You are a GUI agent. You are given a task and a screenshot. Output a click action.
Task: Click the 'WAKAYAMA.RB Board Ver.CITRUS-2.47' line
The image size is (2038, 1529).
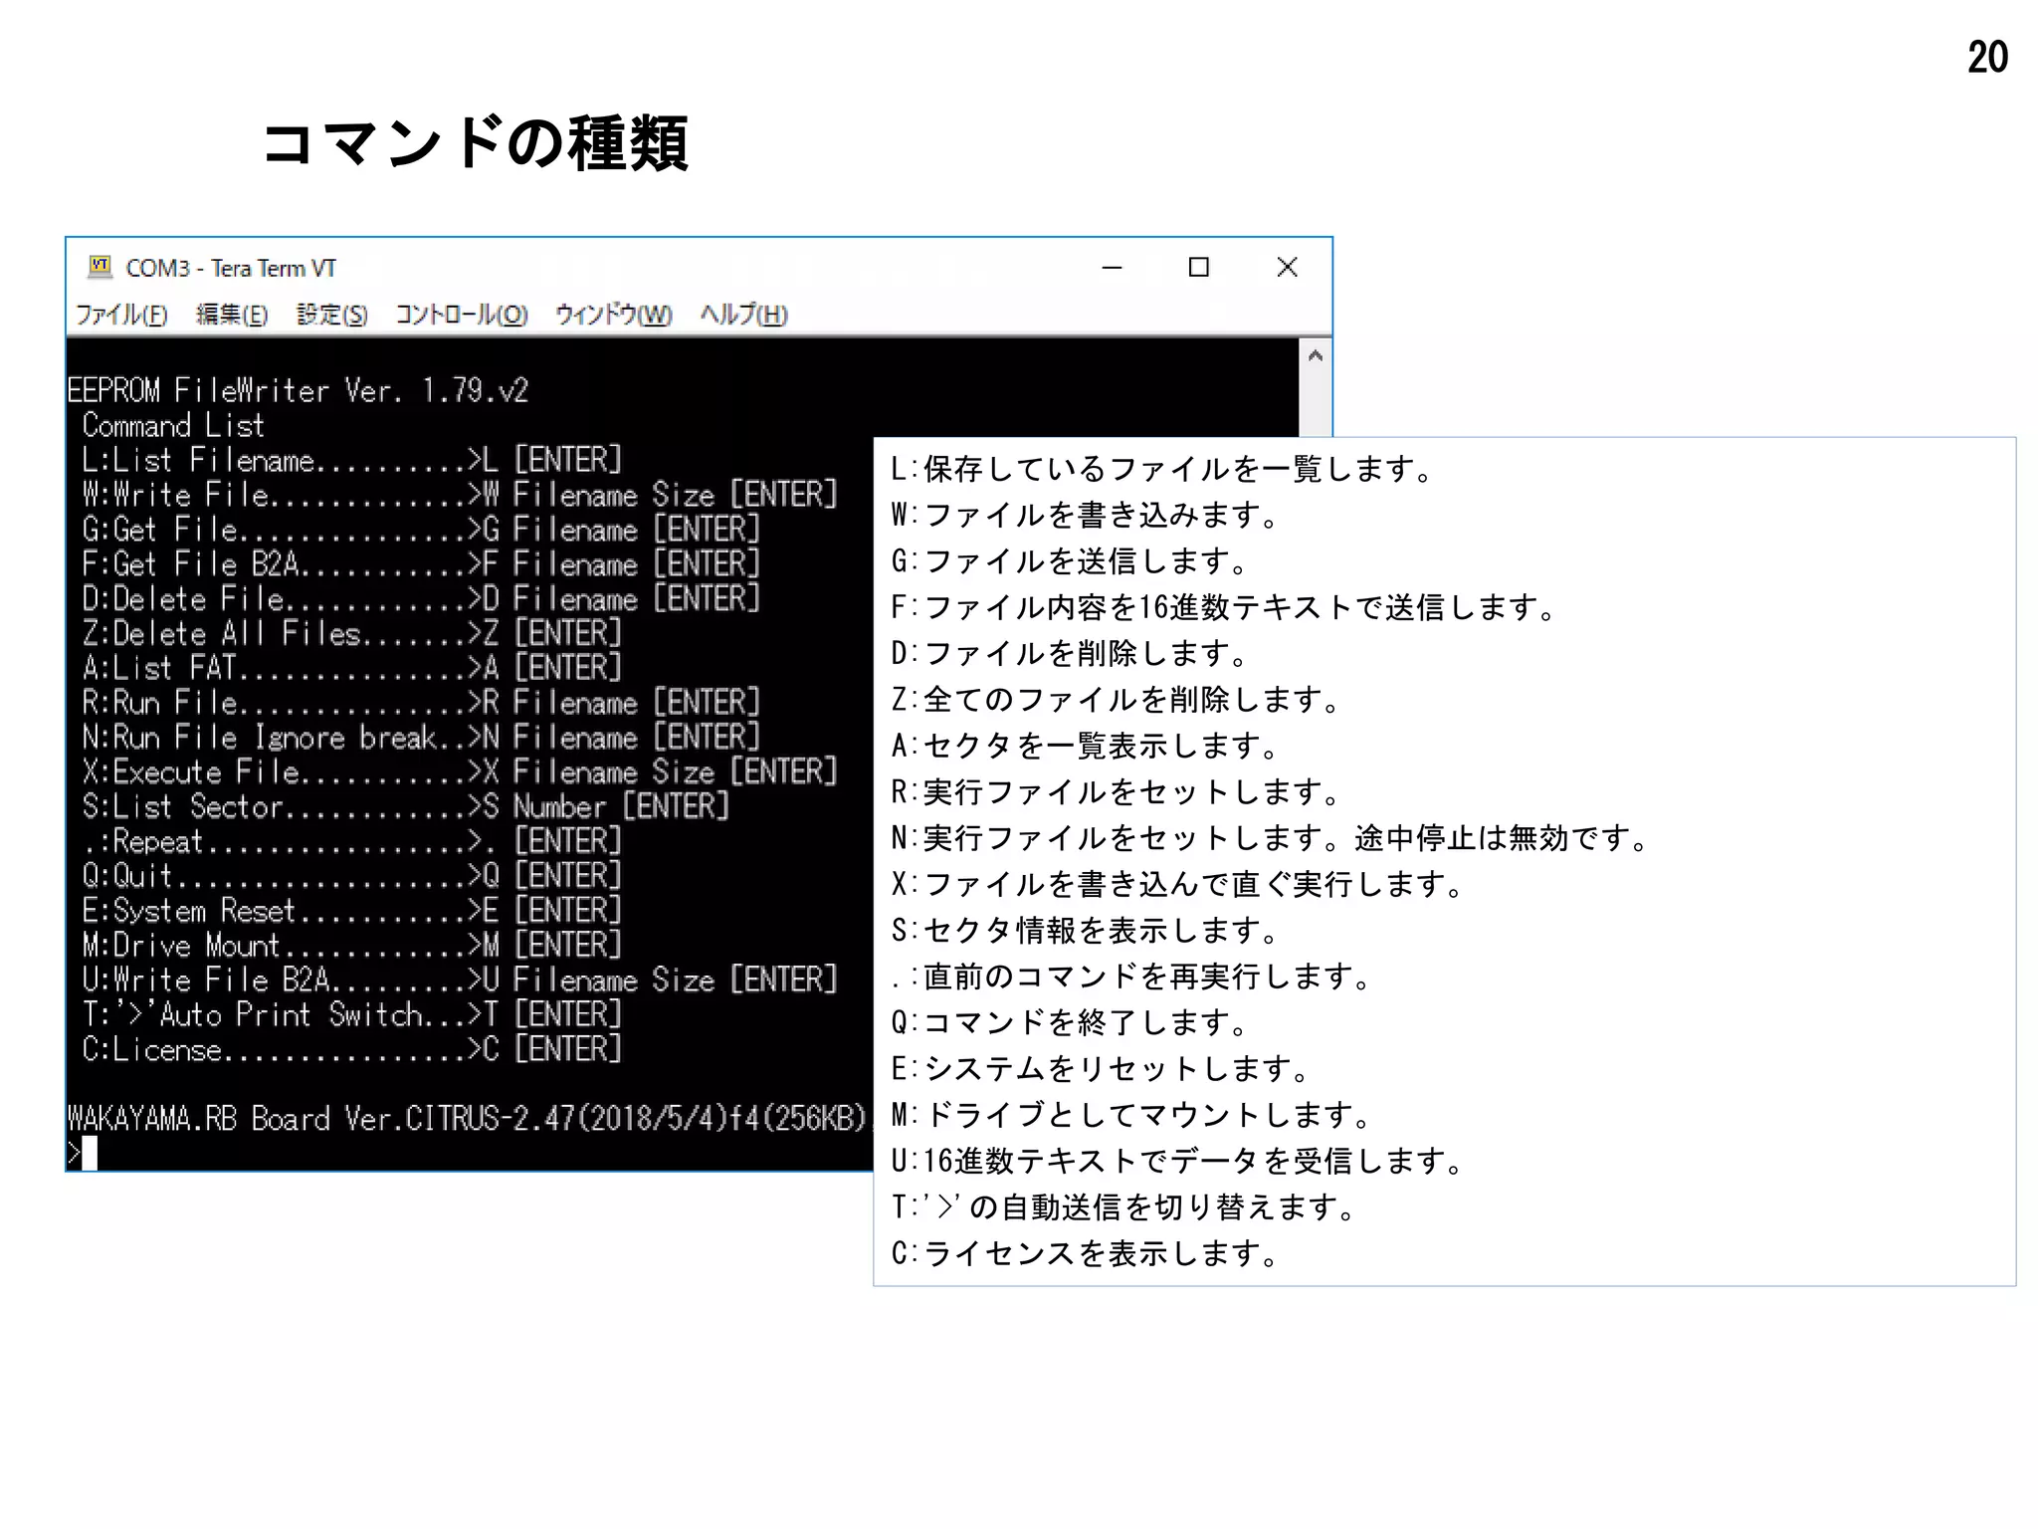(x=470, y=1119)
